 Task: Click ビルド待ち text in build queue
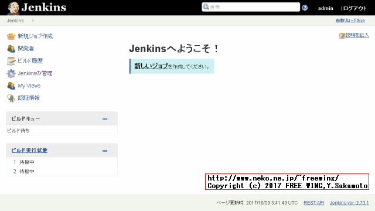pyautogui.click(x=18, y=131)
